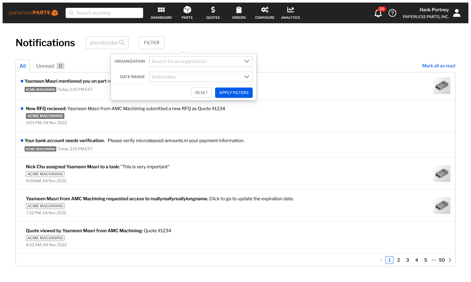View Analytics chart icon
The height and width of the screenshot is (282, 471).
tap(290, 13)
